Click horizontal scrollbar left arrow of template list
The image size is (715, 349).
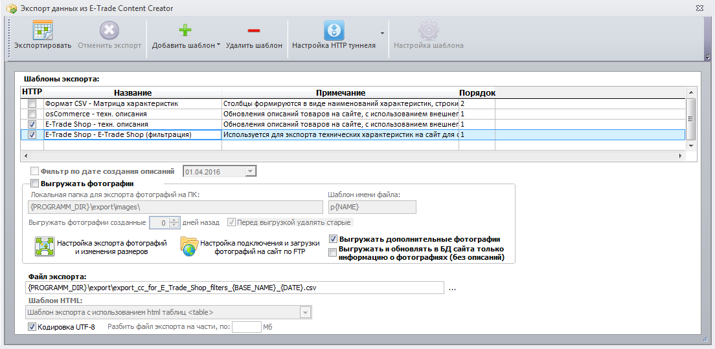[27, 156]
